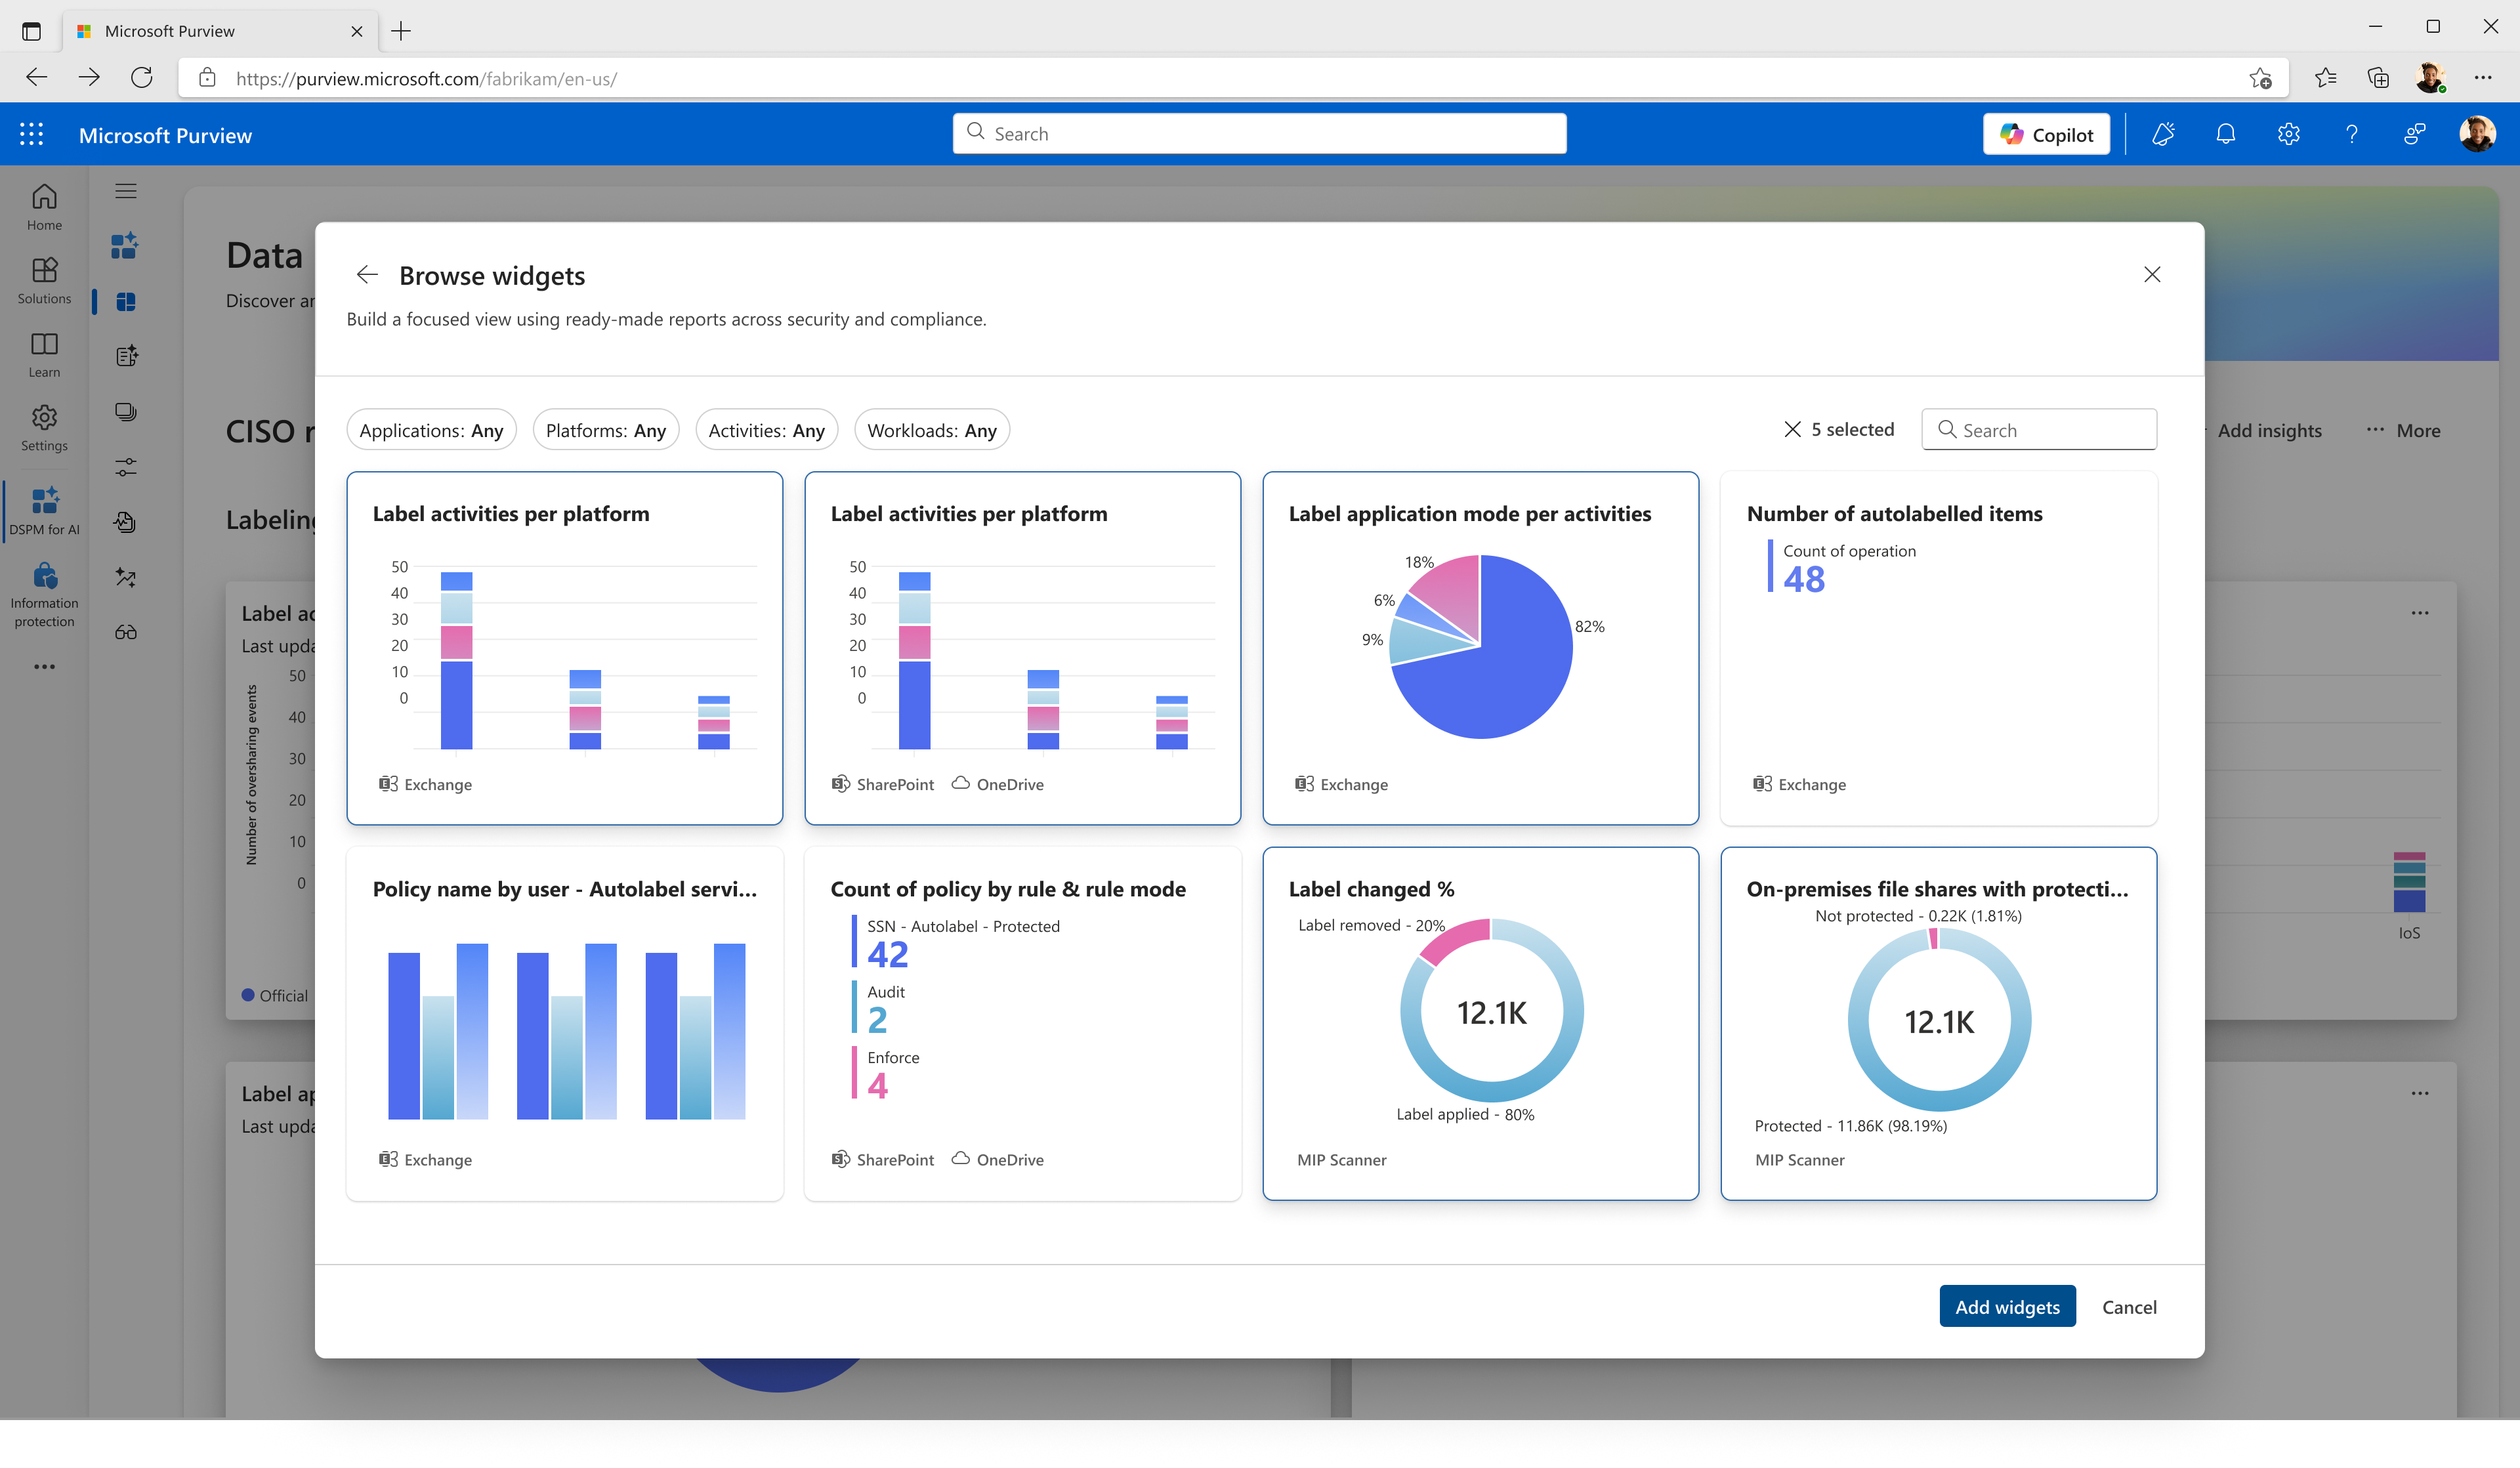The image size is (2520, 1468).
Task: Select Number of autolabelled items widget
Action: click(x=1939, y=648)
